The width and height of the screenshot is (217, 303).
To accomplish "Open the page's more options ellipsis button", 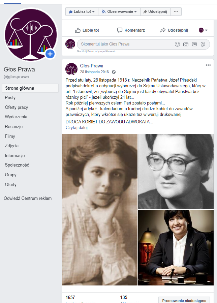I will [176, 11].
